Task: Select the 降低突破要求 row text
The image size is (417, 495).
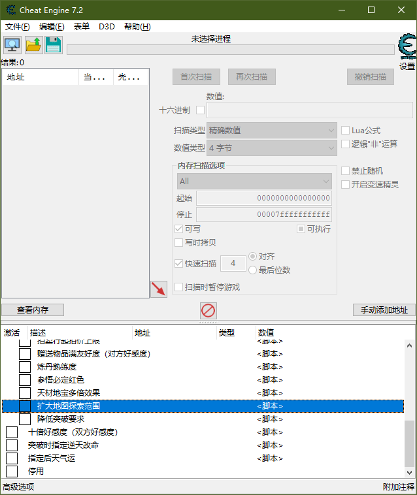Action: (x=61, y=419)
